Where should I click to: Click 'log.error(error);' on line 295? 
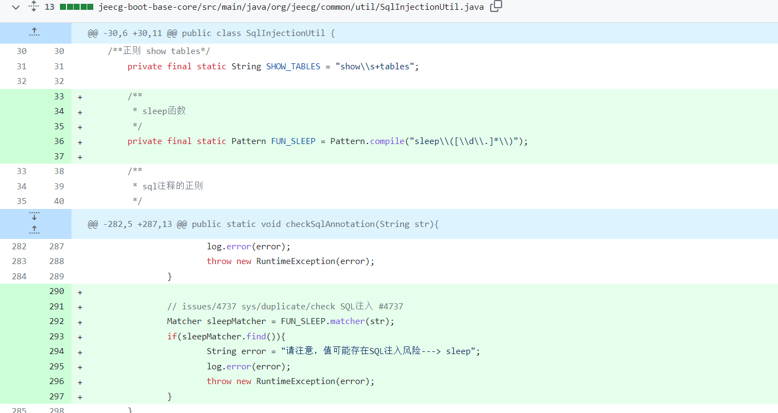[x=249, y=367]
